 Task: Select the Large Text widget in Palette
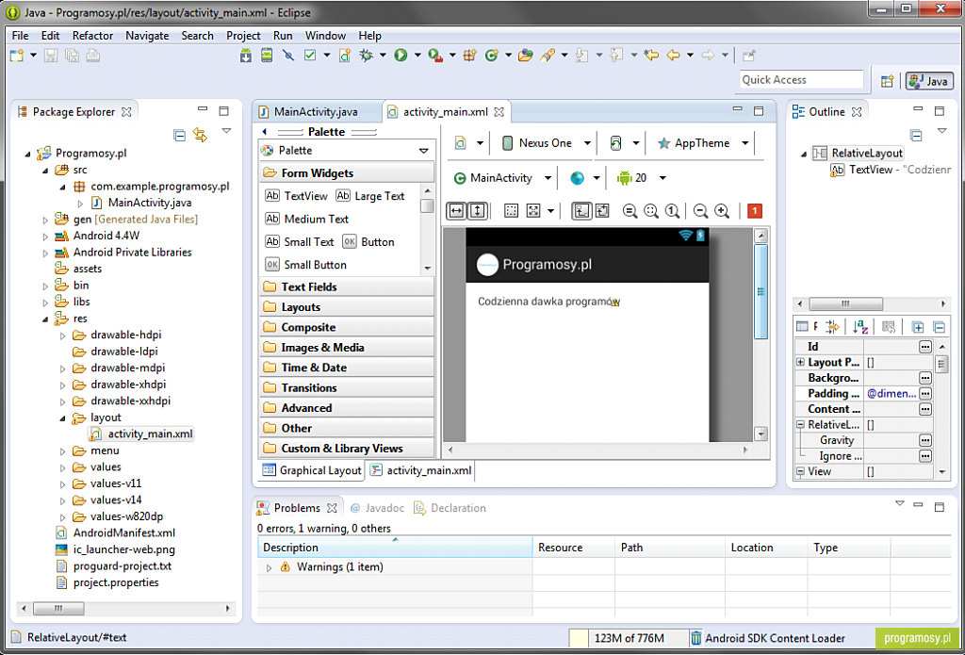click(370, 196)
